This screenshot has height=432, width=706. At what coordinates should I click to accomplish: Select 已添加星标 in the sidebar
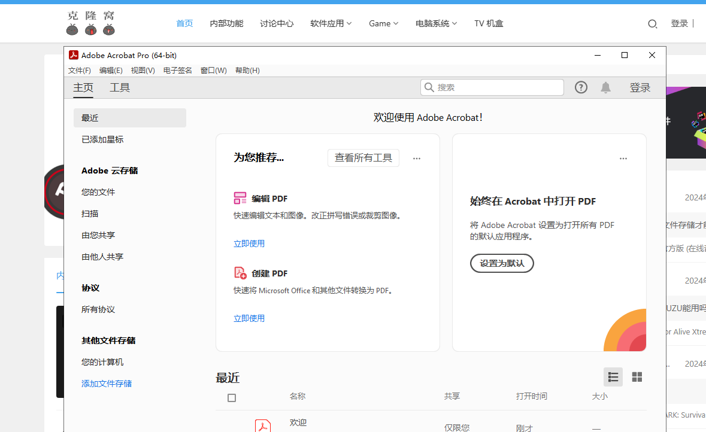coord(102,139)
